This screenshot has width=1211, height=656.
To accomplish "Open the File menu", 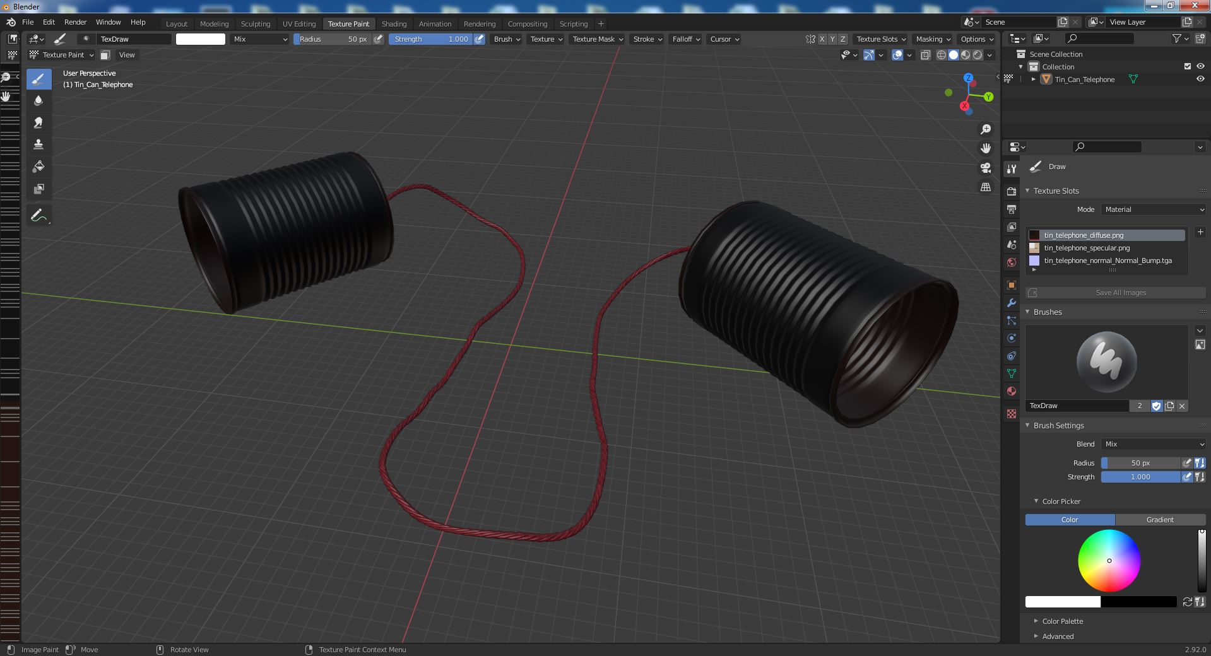I will coord(28,22).
